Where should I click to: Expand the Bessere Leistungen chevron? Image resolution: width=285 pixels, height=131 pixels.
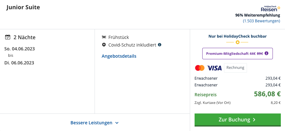pos(117,123)
